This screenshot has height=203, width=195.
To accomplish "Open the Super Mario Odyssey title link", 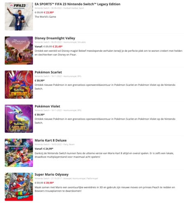I will point(52,174).
